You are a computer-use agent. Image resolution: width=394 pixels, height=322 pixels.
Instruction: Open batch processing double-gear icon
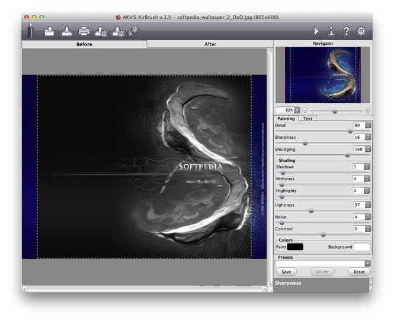[133, 31]
